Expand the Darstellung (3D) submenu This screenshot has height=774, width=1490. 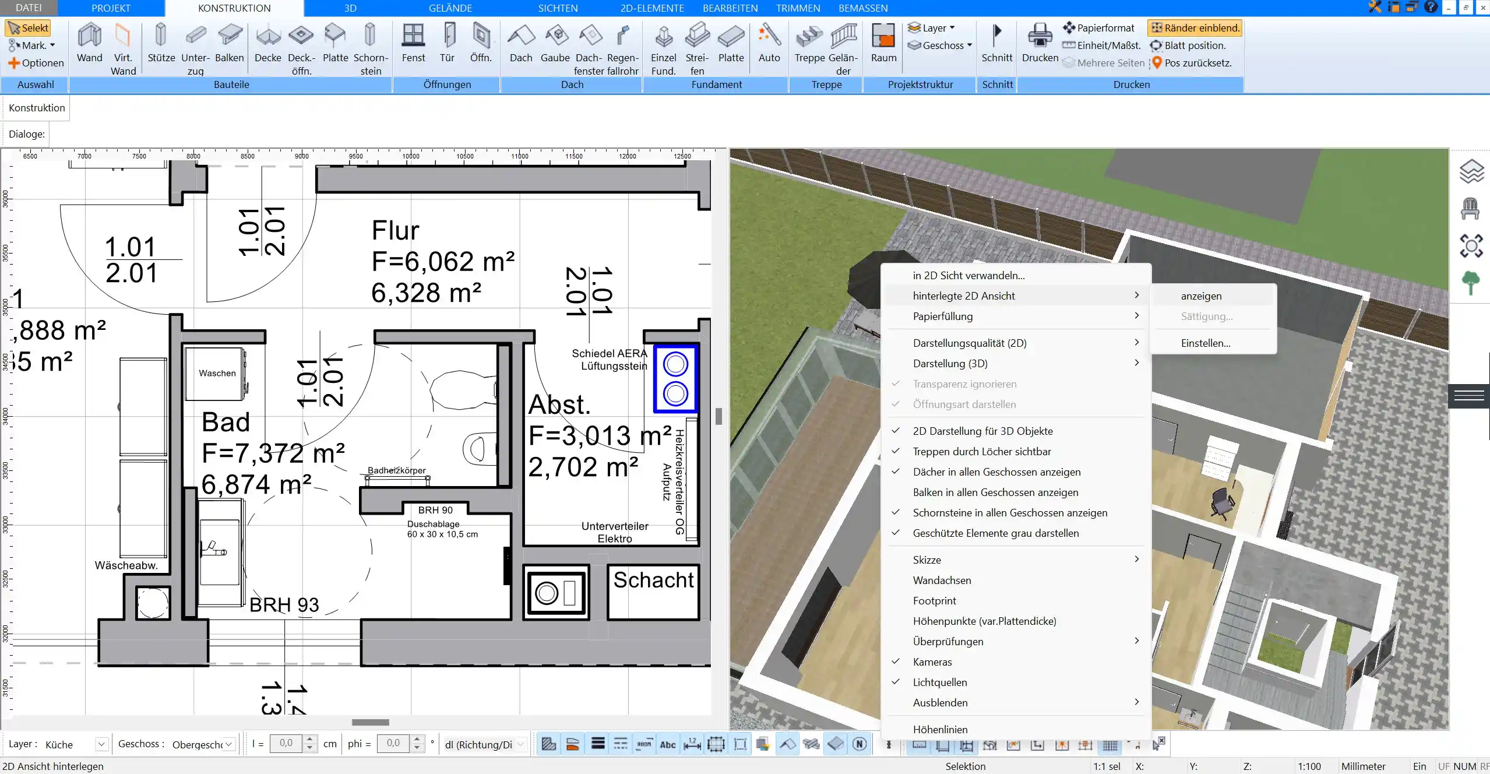click(1015, 363)
